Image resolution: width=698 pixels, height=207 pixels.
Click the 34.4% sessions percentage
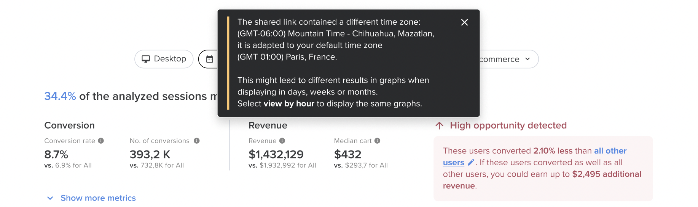click(60, 96)
